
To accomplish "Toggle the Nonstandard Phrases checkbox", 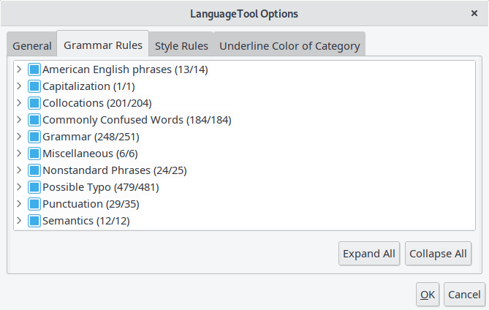I will [34, 170].
